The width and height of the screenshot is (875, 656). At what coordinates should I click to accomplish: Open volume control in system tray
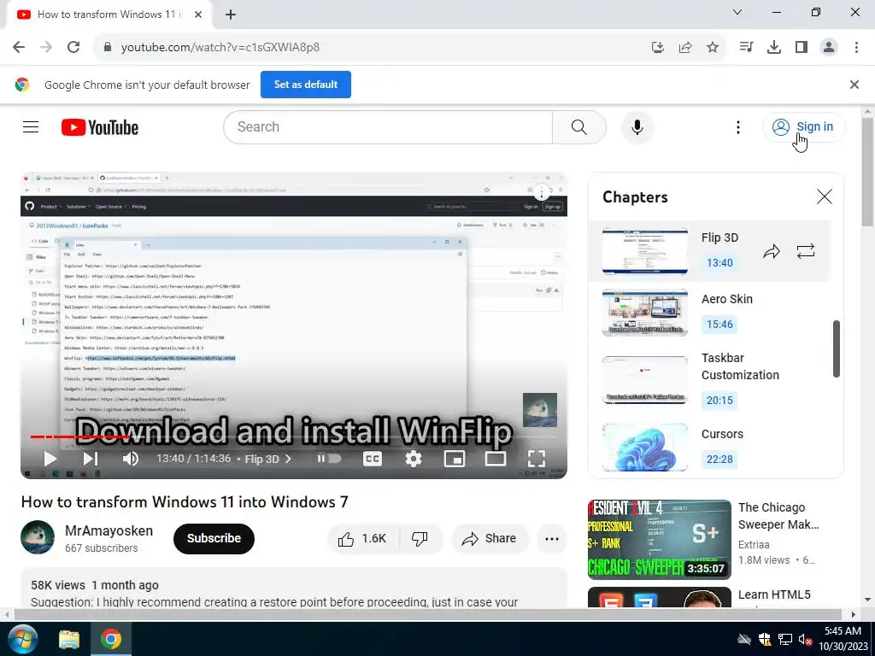(x=804, y=639)
